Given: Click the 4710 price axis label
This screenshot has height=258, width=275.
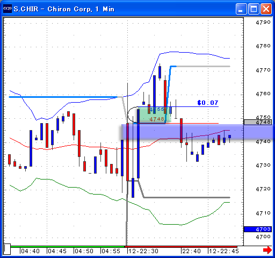Looking at the screenshot, I should pos(263,213).
